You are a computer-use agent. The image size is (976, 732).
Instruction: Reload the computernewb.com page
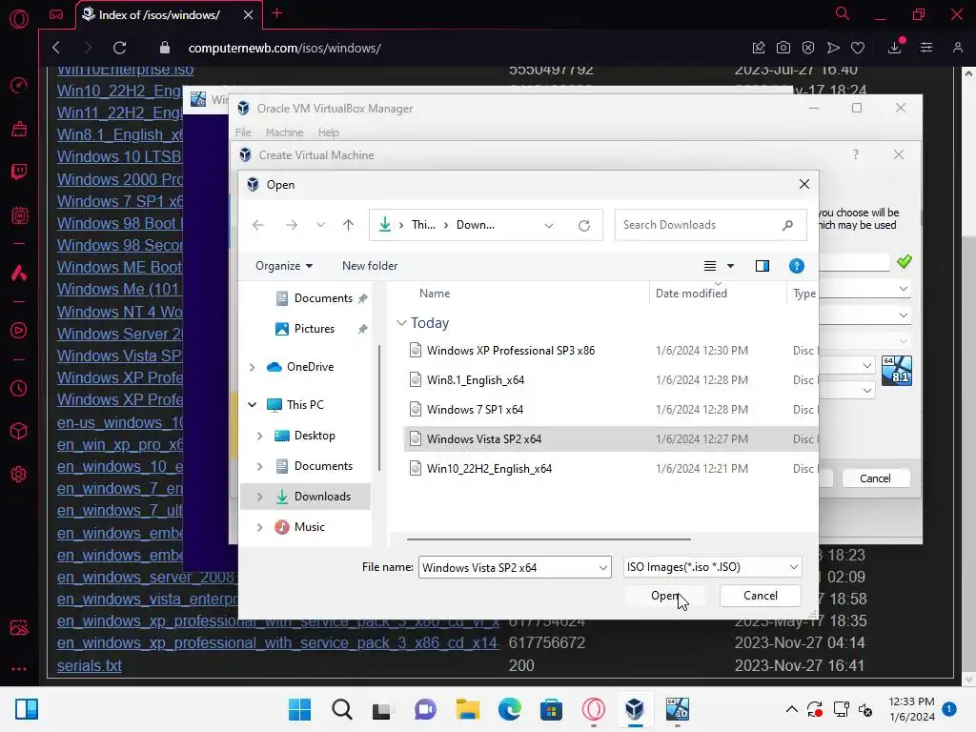[119, 48]
